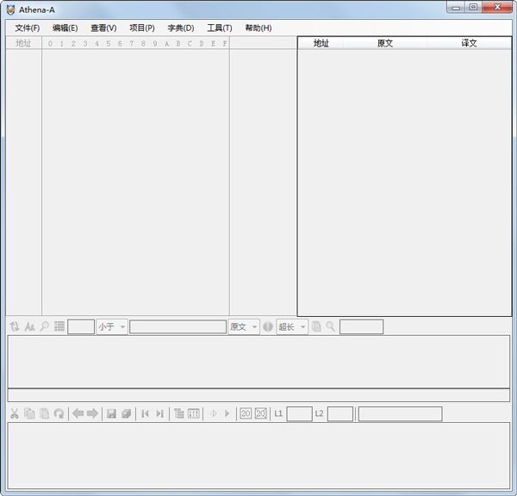
Task: Open the 超长 dropdown
Action: click(x=292, y=327)
